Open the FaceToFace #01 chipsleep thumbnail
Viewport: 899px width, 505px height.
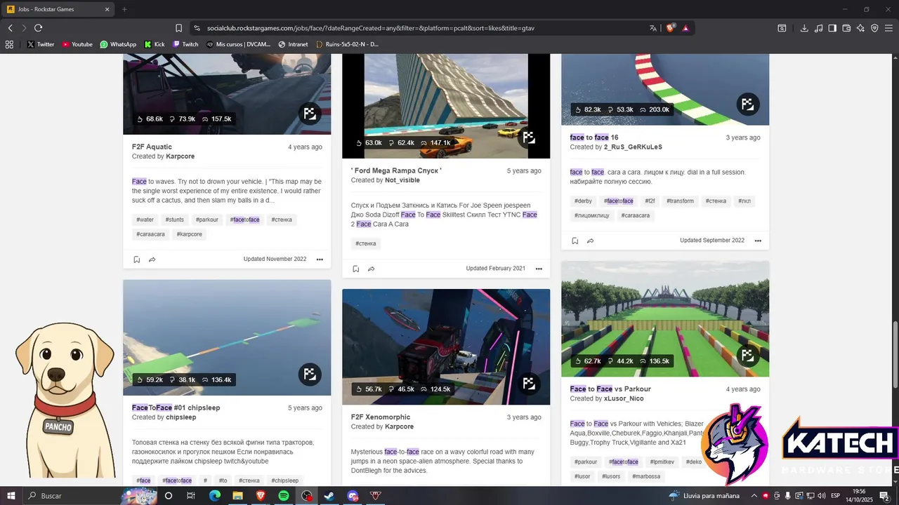tap(227, 337)
